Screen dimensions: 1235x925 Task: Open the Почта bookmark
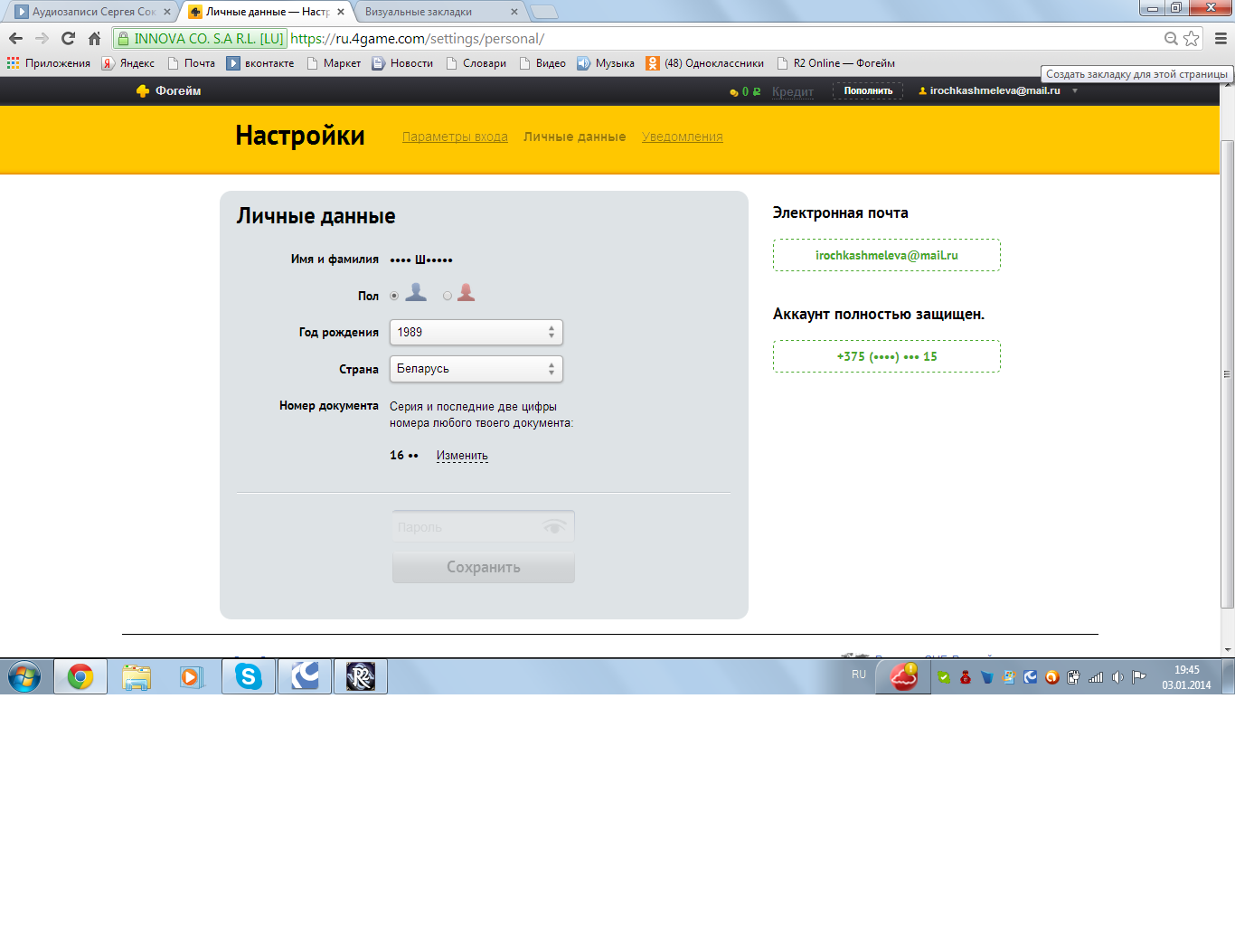click(x=192, y=63)
